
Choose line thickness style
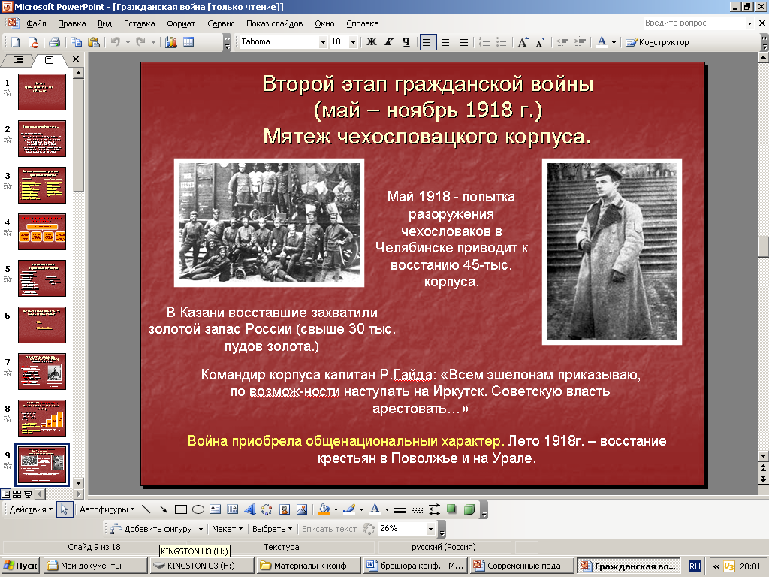[400, 509]
